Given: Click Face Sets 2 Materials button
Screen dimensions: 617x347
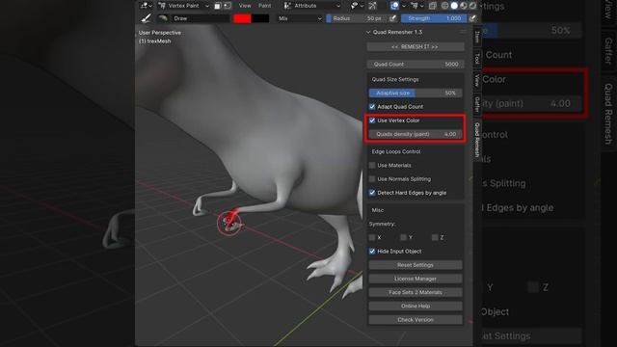Looking at the screenshot, I should pos(416,292).
